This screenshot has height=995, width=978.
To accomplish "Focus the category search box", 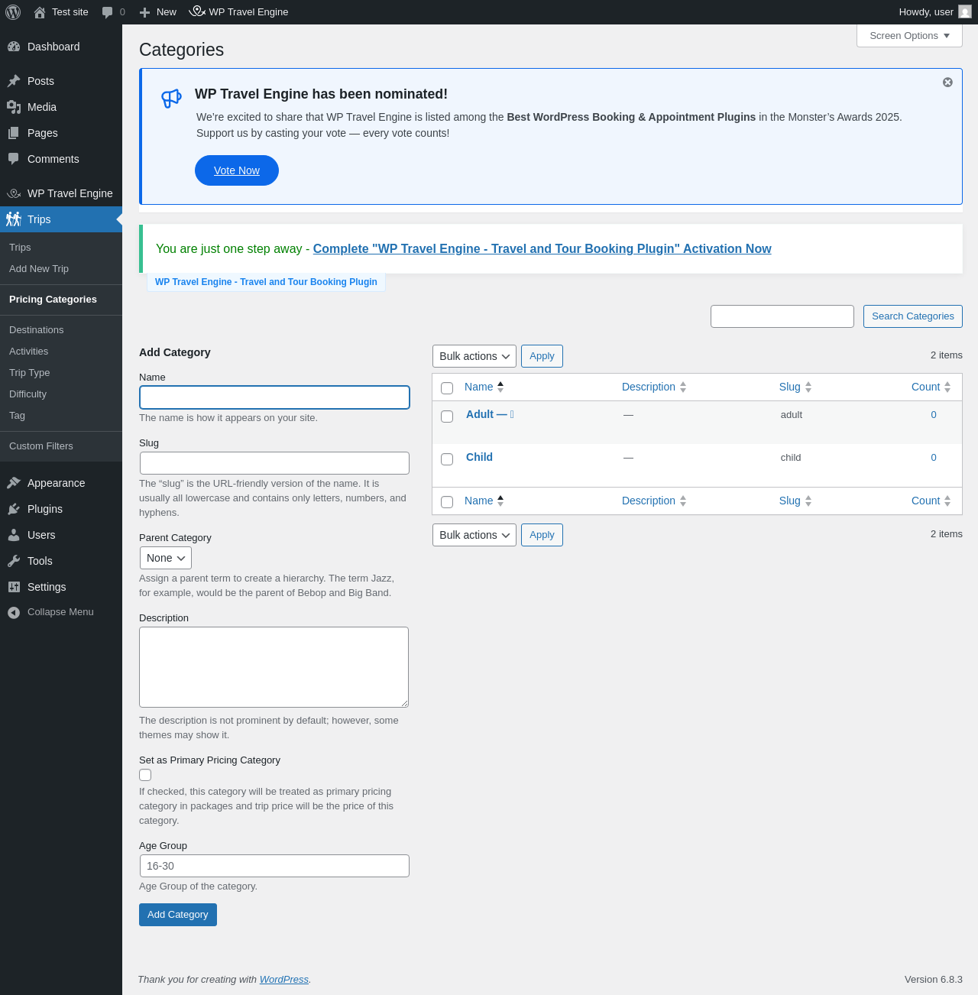I will click(782, 316).
